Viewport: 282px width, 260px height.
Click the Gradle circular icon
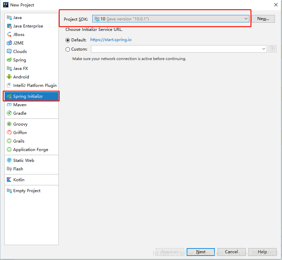[x=9, y=113]
